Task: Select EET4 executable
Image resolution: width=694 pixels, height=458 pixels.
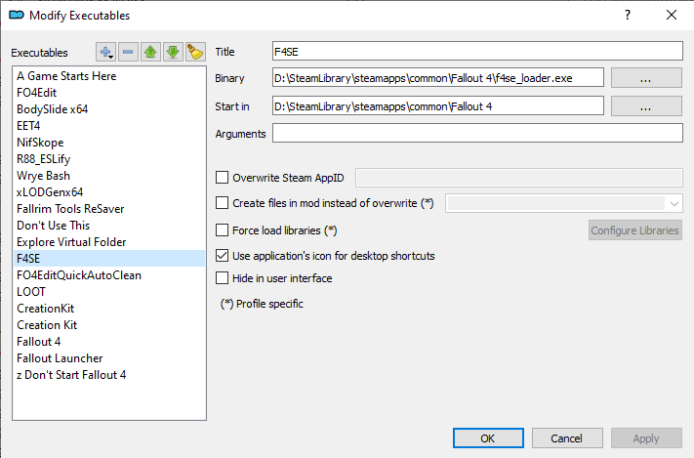Action: point(109,126)
